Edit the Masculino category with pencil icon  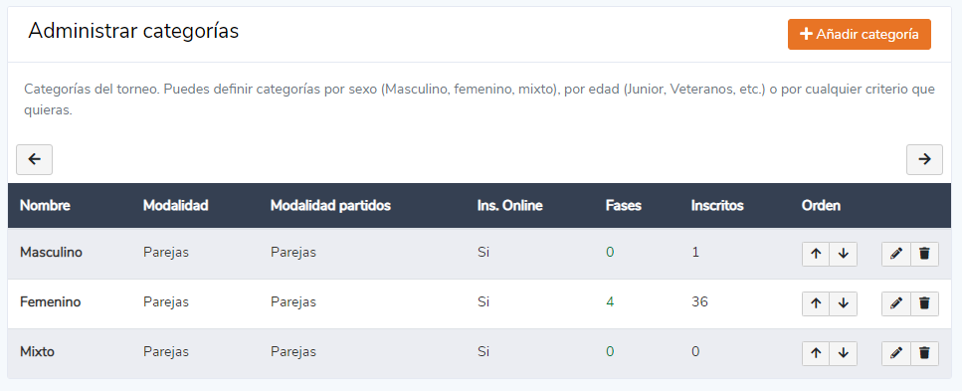(896, 254)
